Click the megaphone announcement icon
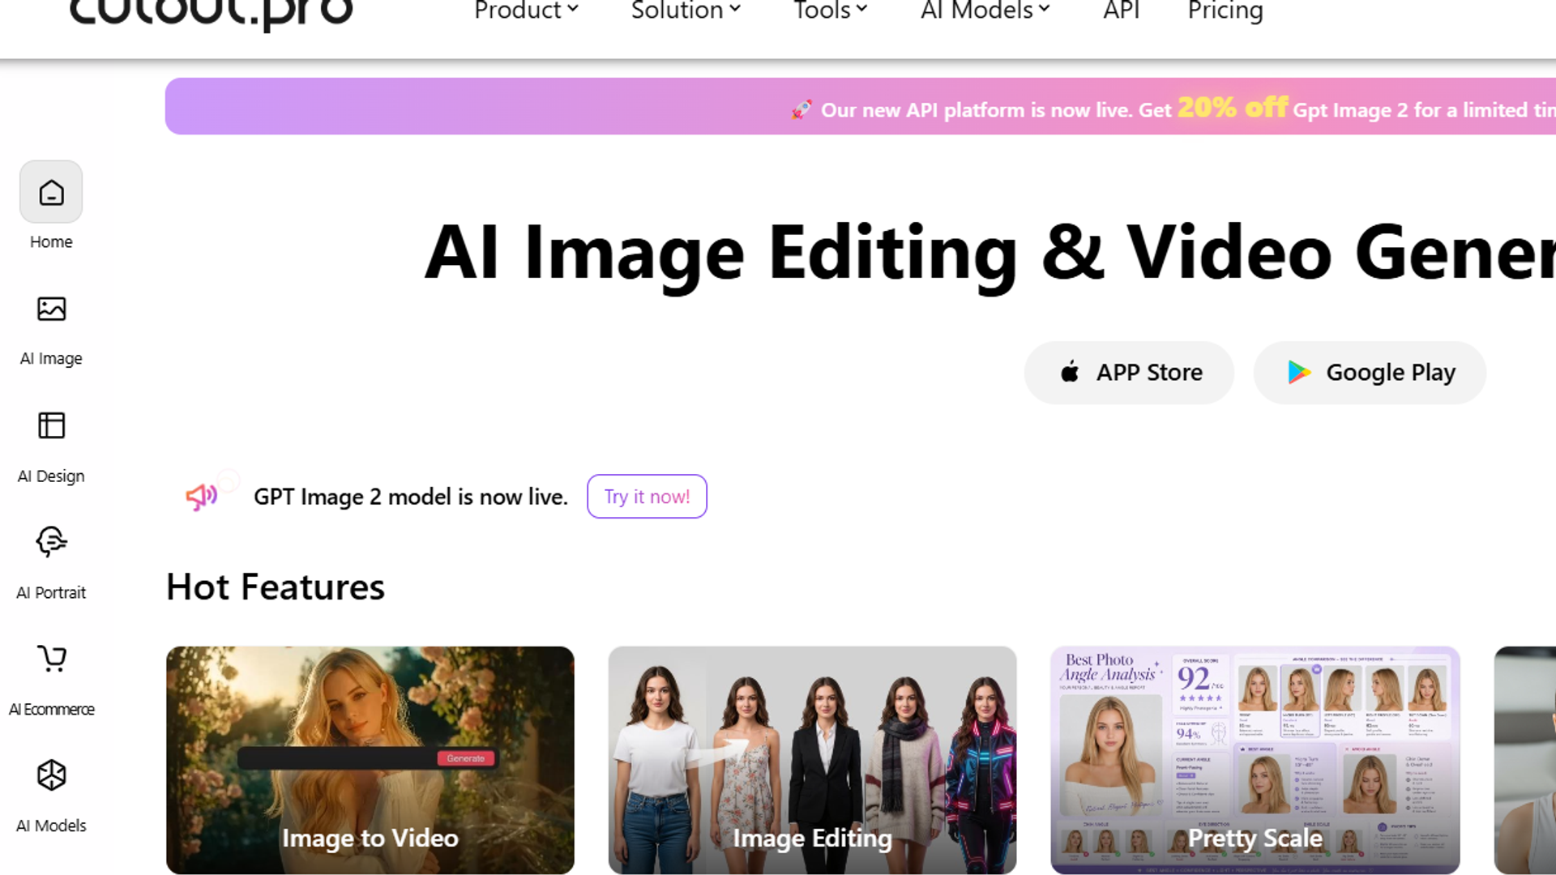Image resolution: width=1556 pixels, height=875 pixels. point(202,497)
